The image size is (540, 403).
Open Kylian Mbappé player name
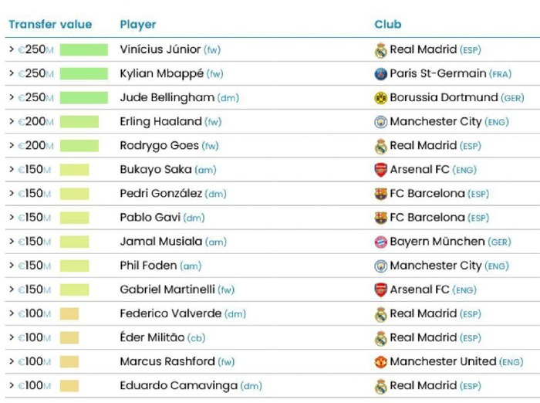(x=161, y=73)
